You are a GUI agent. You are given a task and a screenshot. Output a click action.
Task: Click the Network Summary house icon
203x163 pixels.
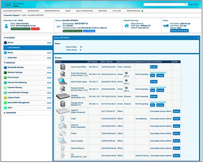pos(126,26)
